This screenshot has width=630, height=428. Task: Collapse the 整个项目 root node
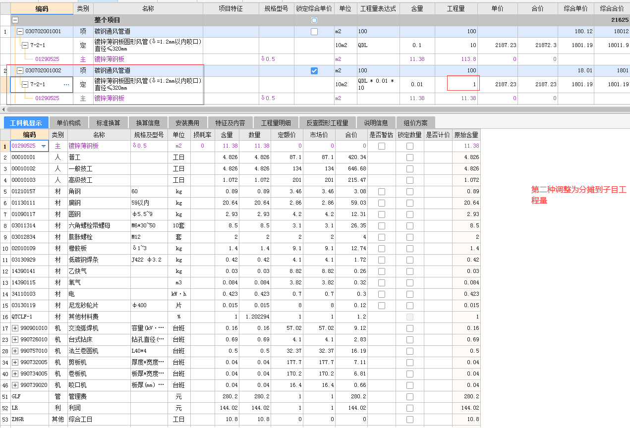point(15,20)
